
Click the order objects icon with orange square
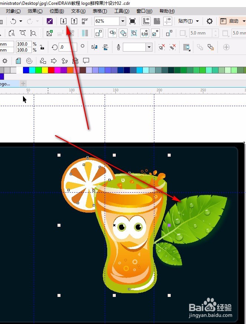coord(211,47)
